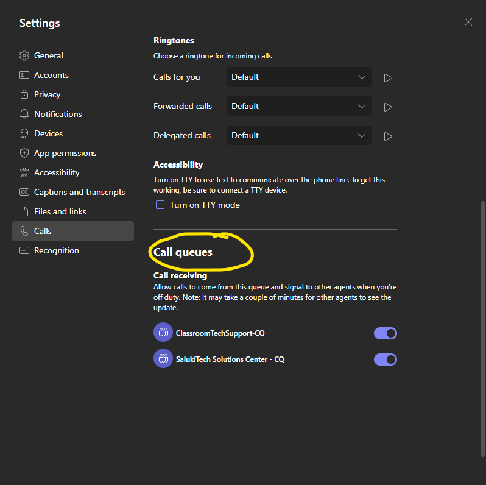This screenshot has width=486, height=485.
Task: Click the ClassroomTechSupport-CQ queue avatar icon
Action: coord(163,332)
